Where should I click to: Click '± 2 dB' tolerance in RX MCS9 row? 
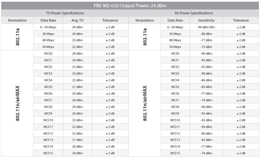[241, 114]
